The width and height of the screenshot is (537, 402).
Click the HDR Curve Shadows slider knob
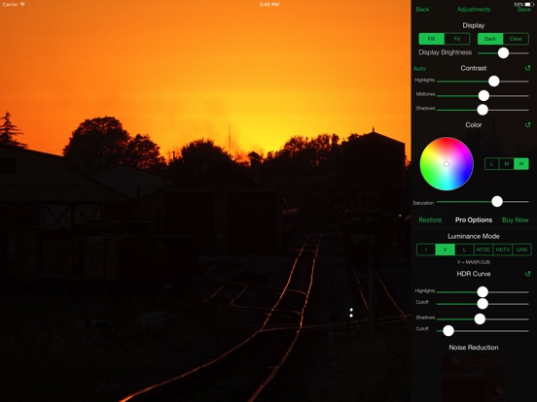pos(480,318)
